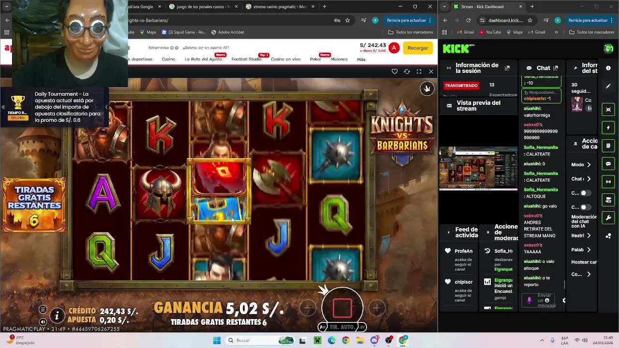
Task: Open the info icon in Kick sidebar
Action: click(608, 68)
